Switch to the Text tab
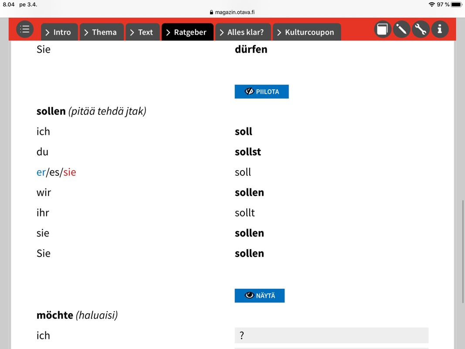This screenshot has height=349, width=465. coord(143,32)
